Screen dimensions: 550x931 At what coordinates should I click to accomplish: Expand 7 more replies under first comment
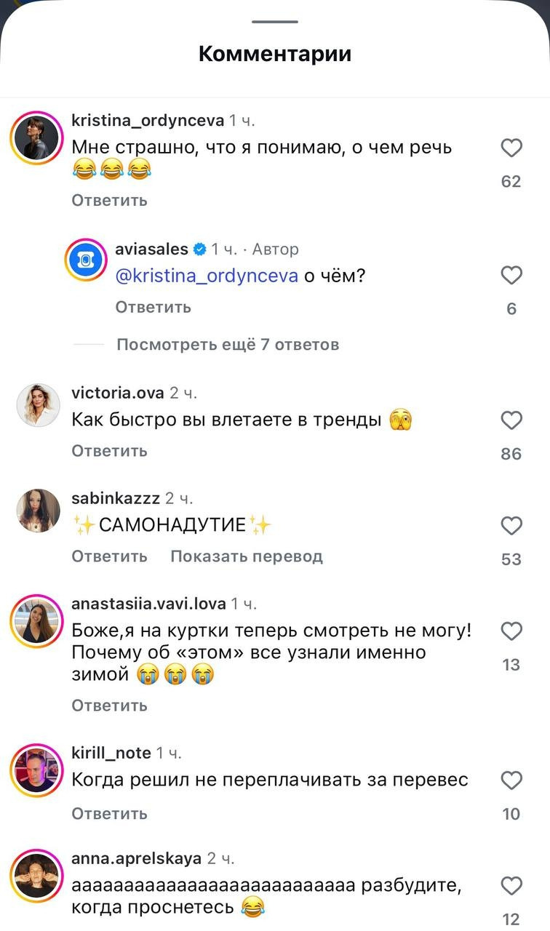[227, 344]
